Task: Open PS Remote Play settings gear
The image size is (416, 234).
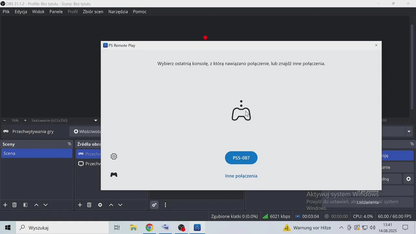Action: coord(114,156)
